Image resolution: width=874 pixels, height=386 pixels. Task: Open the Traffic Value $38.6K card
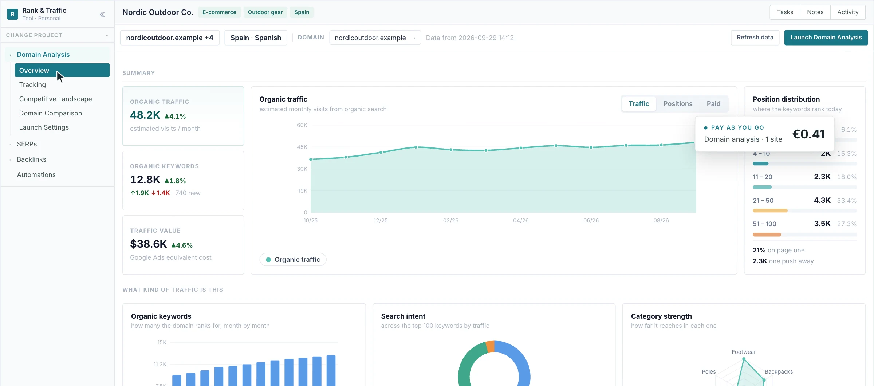tap(183, 245)
